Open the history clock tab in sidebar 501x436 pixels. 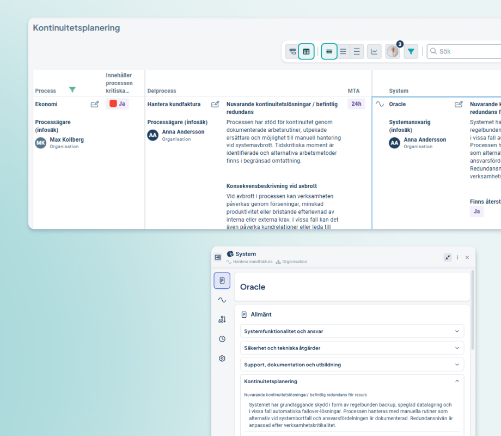[222, 339]
